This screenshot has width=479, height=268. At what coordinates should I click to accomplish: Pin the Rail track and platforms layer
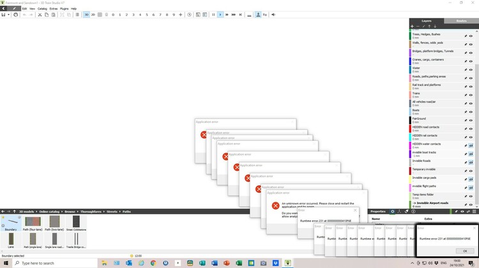466,87
